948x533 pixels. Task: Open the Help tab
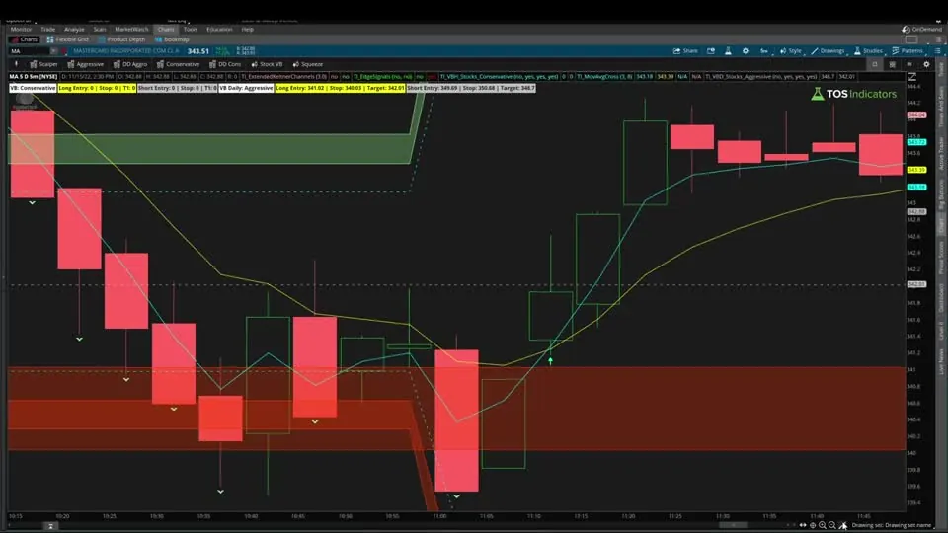[247, 29]
